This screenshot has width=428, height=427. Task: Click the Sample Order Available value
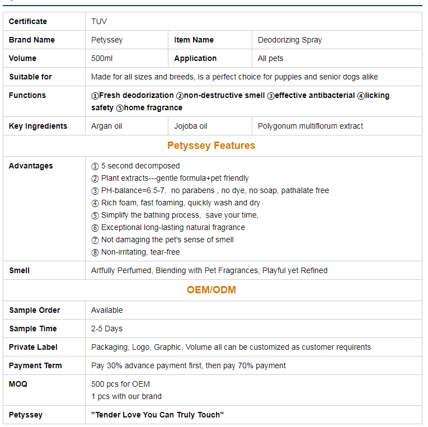pyautogui.click(x=107, y=310)
